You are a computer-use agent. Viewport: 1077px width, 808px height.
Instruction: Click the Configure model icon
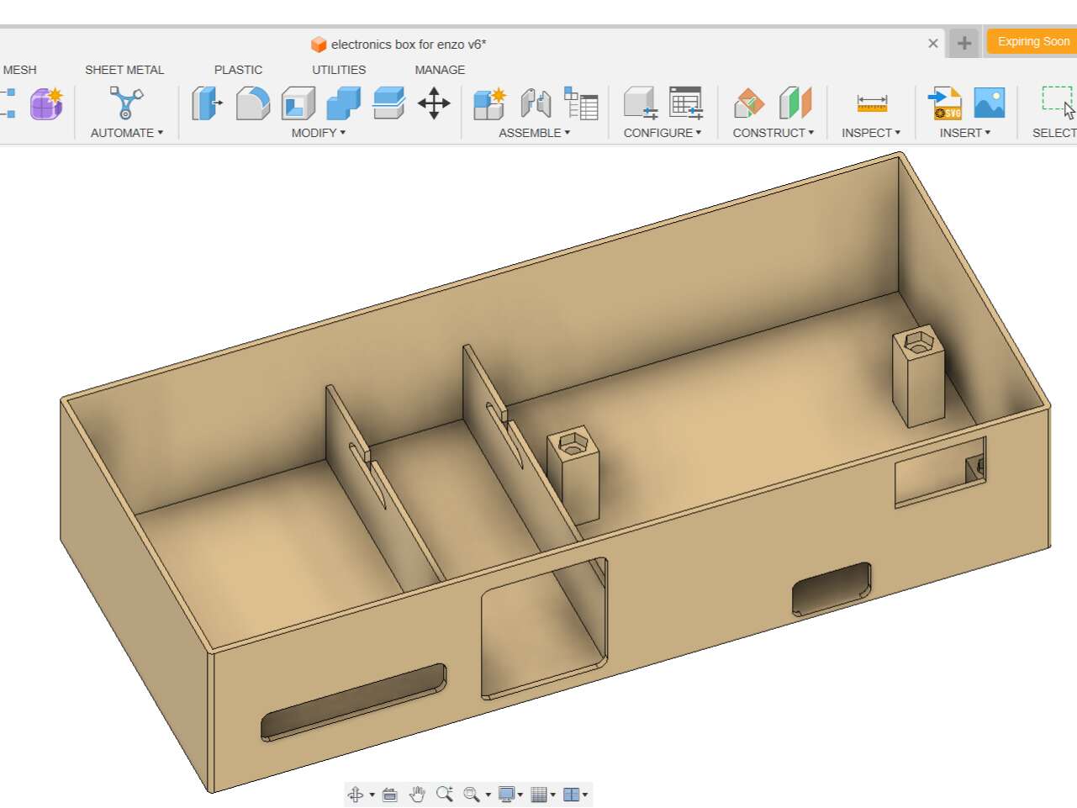pyautogui.click(x=641, y=103)
